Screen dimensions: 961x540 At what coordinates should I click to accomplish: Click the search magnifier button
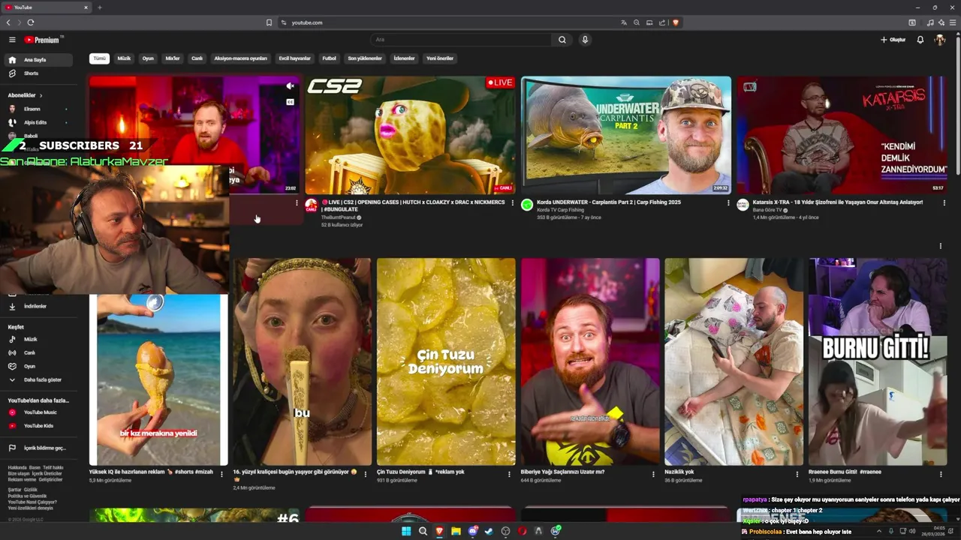point(562,40)
